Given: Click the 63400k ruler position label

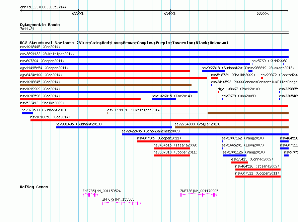Looking at the screenshot, I should click(x=170, y=13).
